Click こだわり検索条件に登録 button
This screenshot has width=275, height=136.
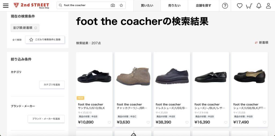click(45, 40)
